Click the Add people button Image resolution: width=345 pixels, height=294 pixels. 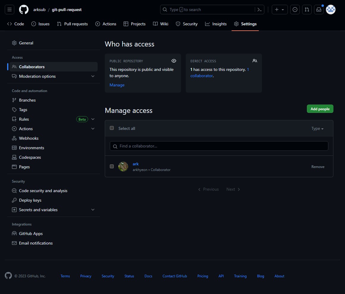(320, 109)
